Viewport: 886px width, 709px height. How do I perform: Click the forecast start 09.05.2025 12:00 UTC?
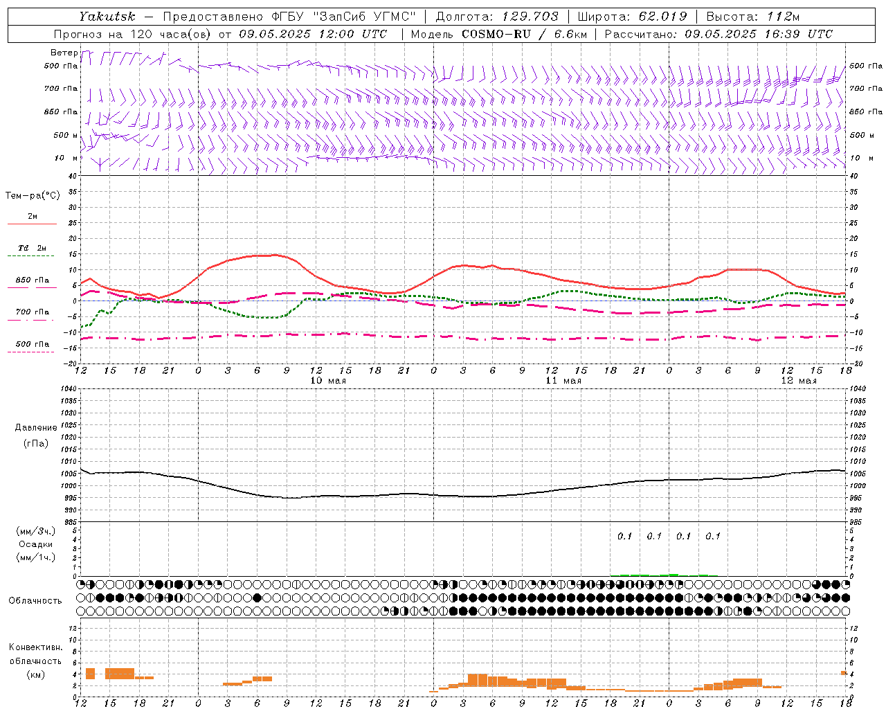tap(313, 34)
